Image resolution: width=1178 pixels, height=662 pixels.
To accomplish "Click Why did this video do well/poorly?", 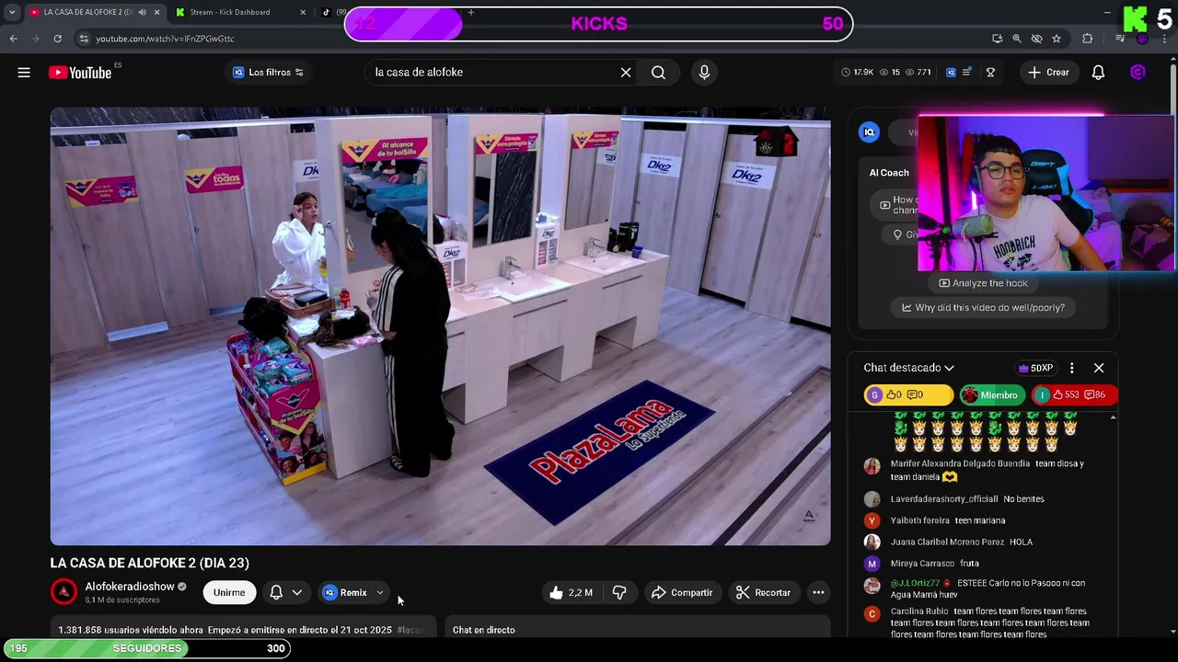I will click(x=983, y=308).
